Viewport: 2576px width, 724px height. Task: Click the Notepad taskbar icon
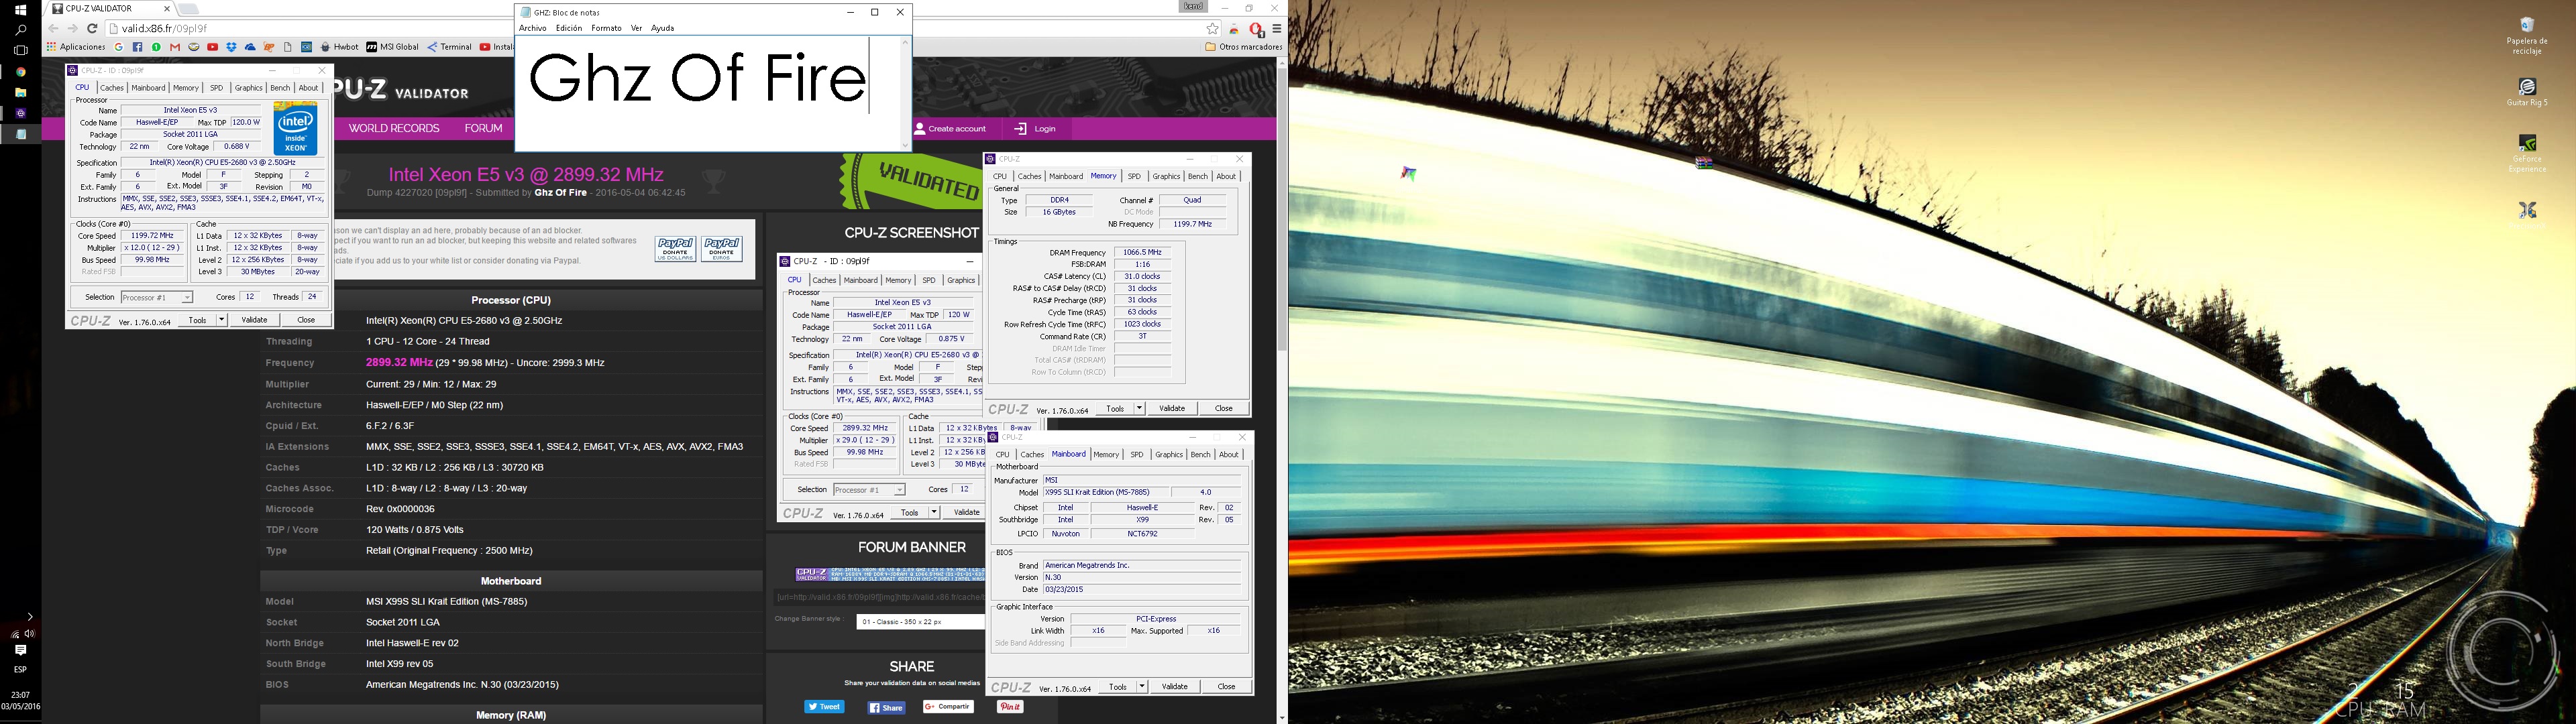pos(20,134)
